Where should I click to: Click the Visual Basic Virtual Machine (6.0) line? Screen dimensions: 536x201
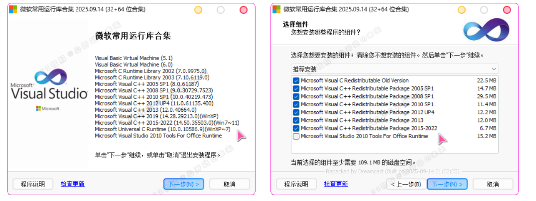[134, 64]
